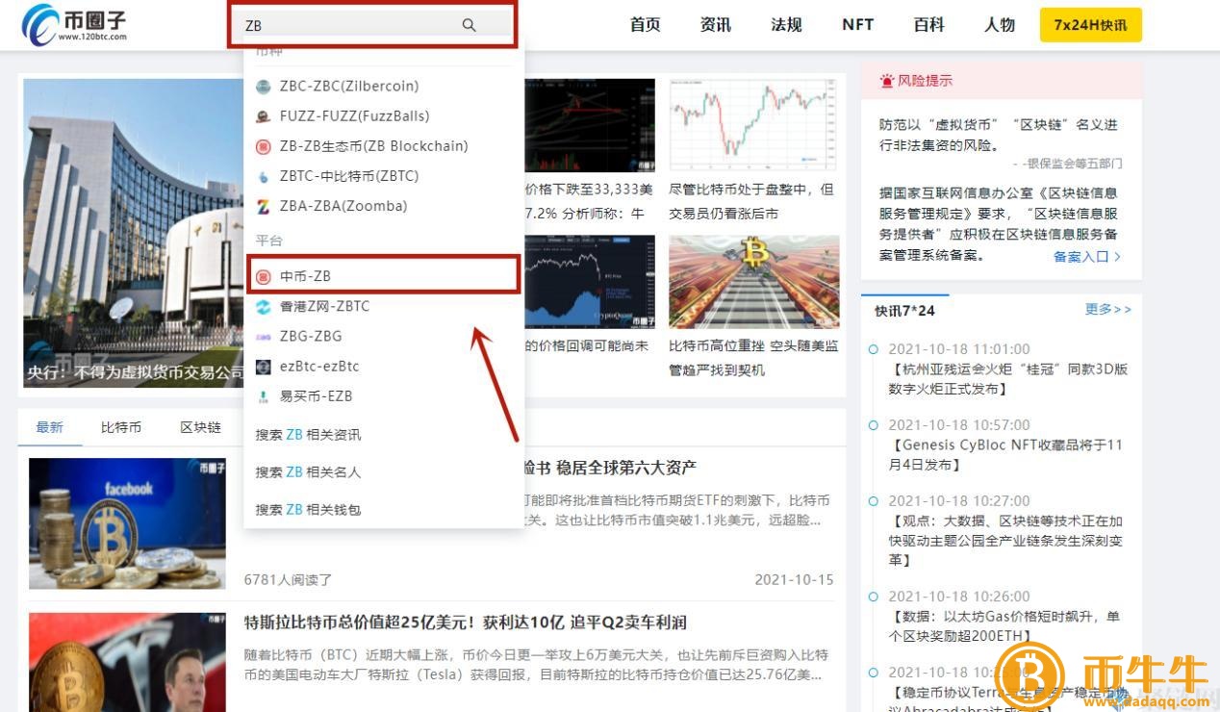Click 搜索 ZB 相关钱包 link
Viewport: 1220px width, 712px height.
308,510
